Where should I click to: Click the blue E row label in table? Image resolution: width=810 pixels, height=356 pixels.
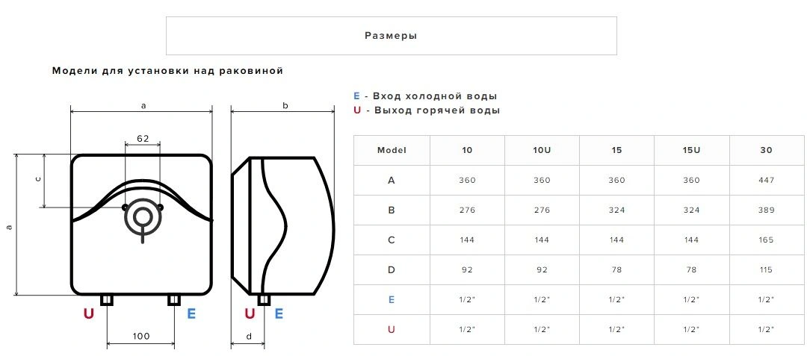tap(392, 299)
